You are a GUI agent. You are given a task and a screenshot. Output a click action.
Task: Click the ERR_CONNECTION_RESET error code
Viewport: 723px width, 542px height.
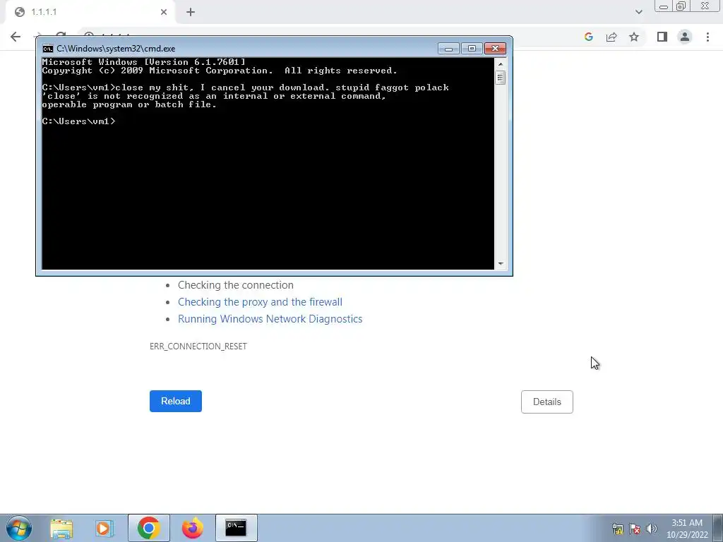tap(198, 346)
